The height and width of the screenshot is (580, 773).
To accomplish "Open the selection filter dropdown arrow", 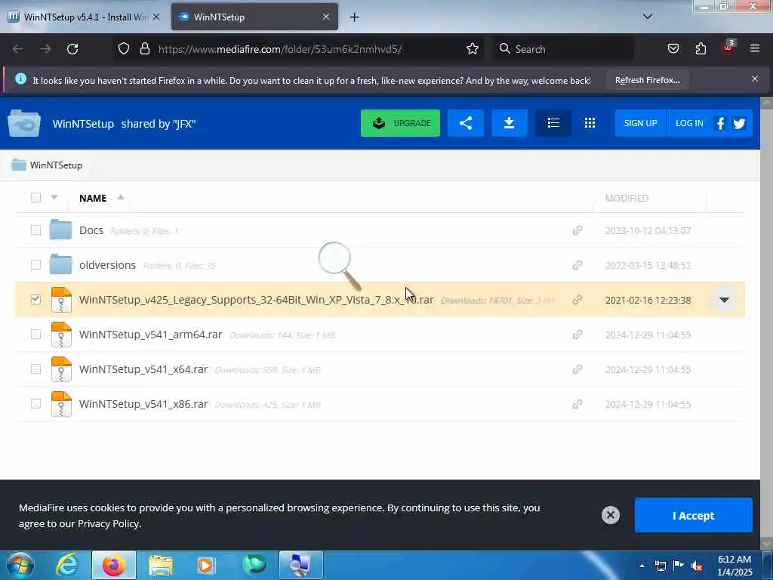I will coord(54,197).
